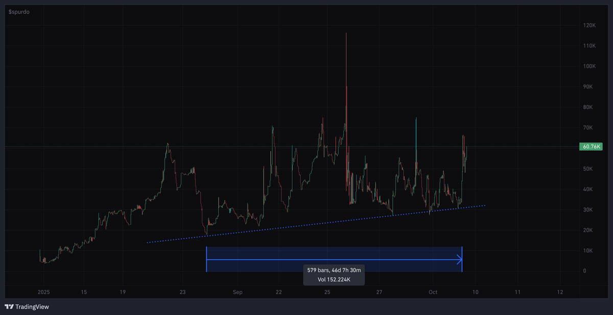Screen dimensions: 613x315
Task: Click the 15 date axis label
Action: 84,293
